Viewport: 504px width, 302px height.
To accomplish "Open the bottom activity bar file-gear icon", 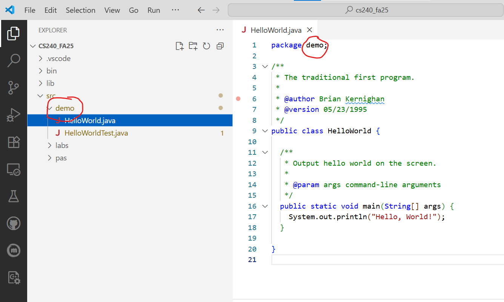I will [x=14, y=278].
